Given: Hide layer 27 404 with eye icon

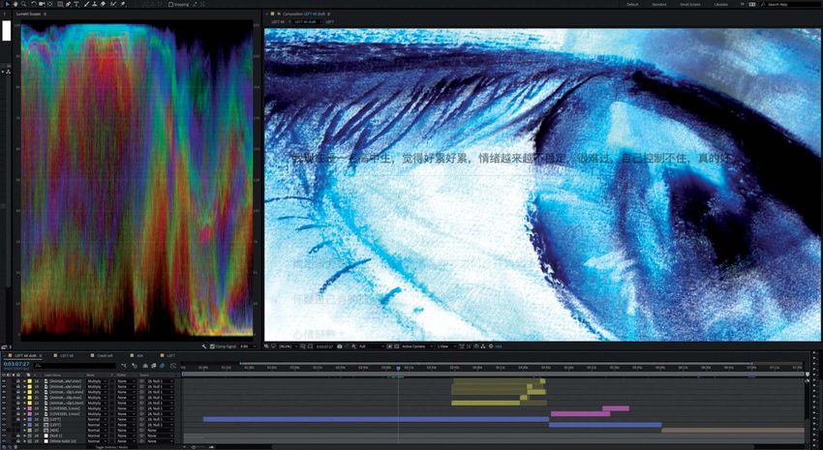Looking at the screenshot, I should pyautogui.click(x=4, y=431).
